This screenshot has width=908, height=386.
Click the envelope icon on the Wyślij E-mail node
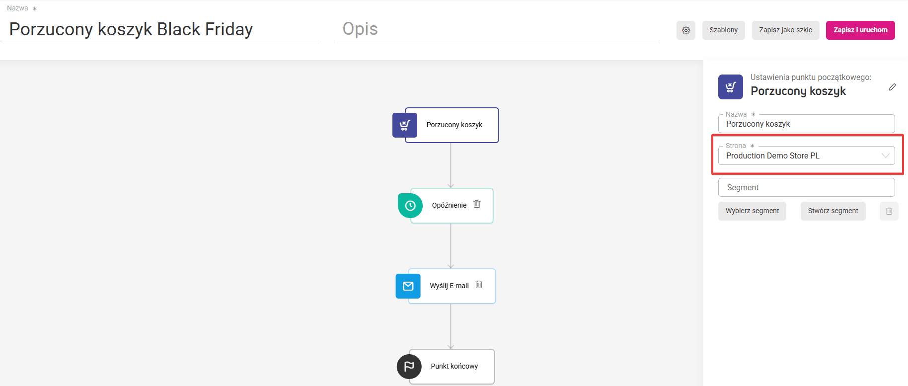[x=408, y=286]
